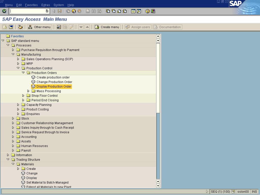Click the SAP Business Workplace icon
The width and height of the screenshot is (260, 195).
(x=21, y=27)
